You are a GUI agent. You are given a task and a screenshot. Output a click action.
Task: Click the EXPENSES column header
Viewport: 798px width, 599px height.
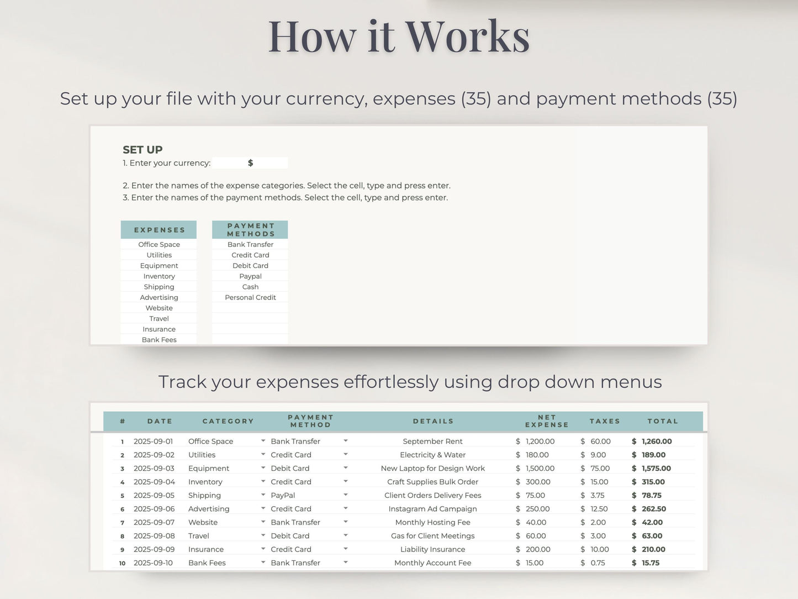(159, 229)
